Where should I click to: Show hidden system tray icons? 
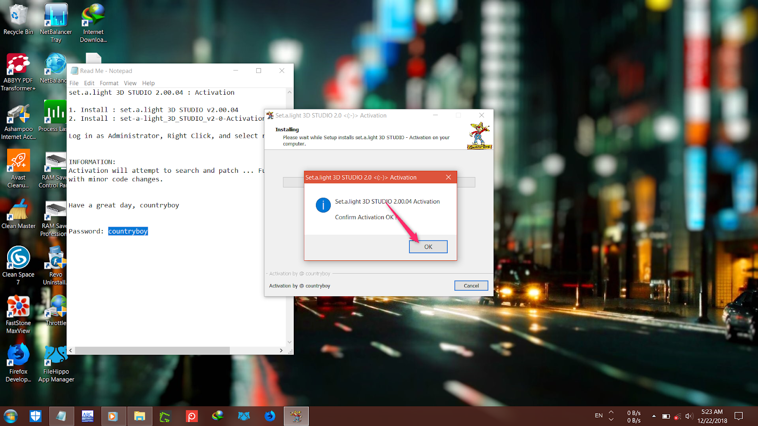[x=654, y=416]
